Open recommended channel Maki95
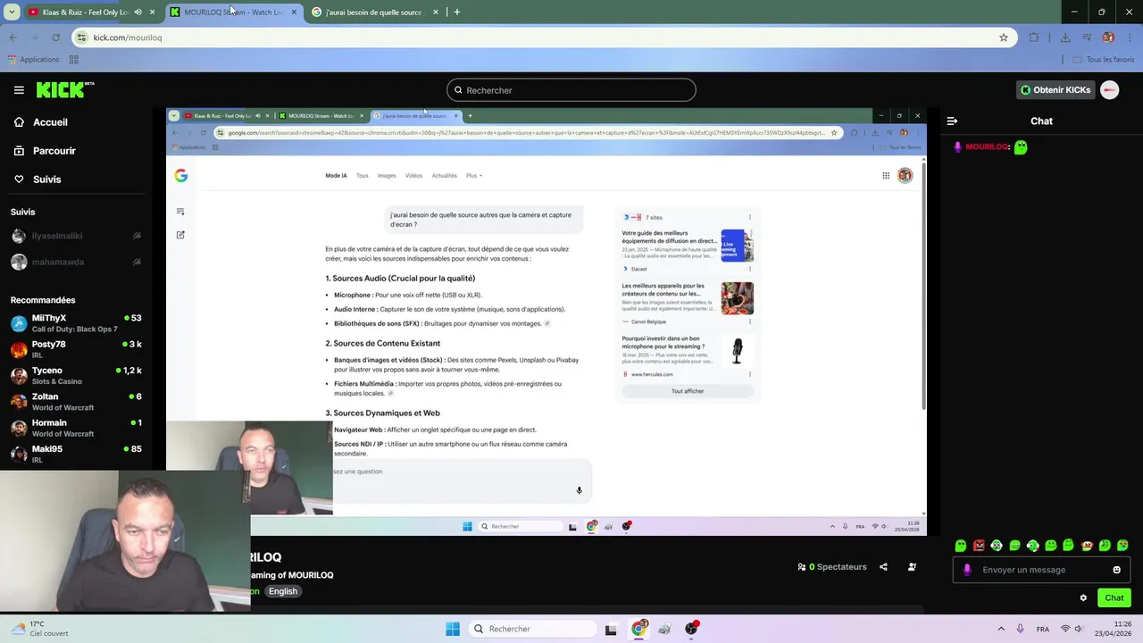 click(x=76, y=454)
